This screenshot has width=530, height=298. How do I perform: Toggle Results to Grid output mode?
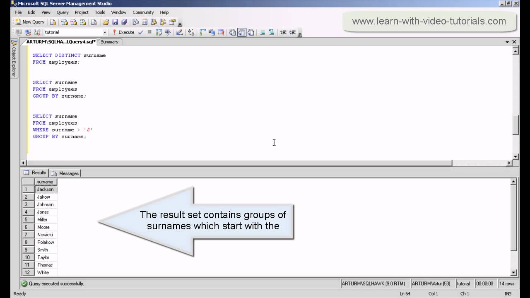coord(241,32)
